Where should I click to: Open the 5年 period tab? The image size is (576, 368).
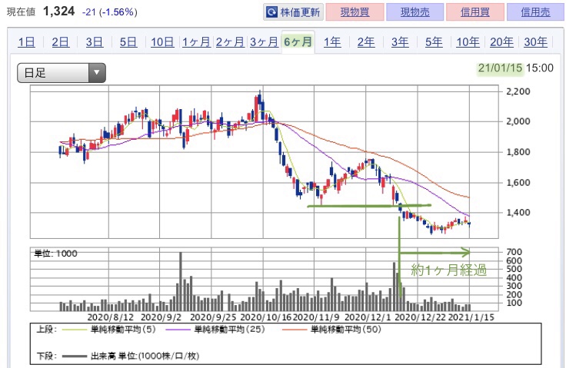coord(434,42)
